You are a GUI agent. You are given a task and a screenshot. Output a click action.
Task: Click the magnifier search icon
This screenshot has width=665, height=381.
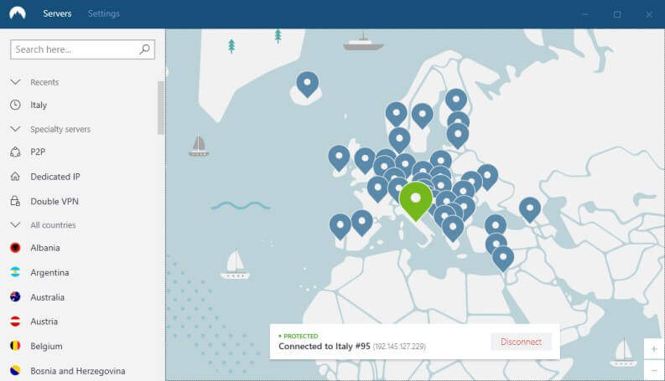pyautogui.click(x=144, y=49)
